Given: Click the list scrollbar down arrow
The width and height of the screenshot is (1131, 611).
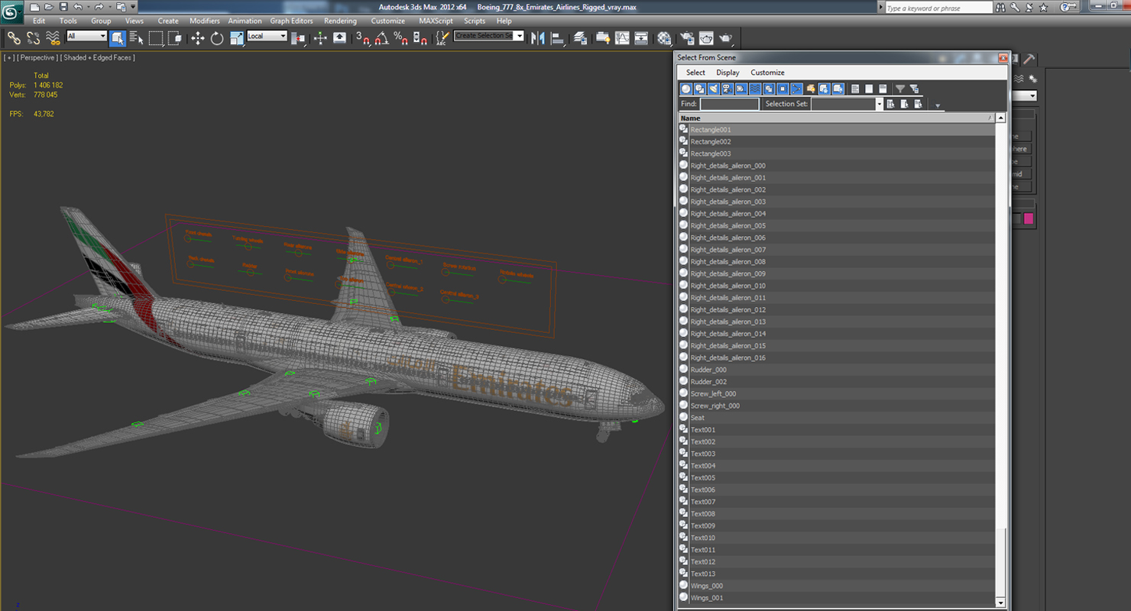Looking at the screenshot, I should point(1000,603).
